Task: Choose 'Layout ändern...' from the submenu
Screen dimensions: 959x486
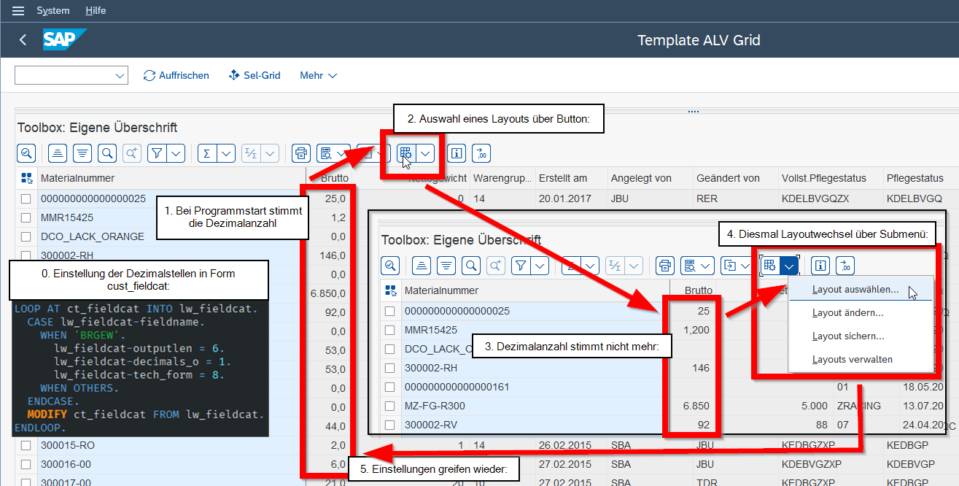Action: coord(847,313)
